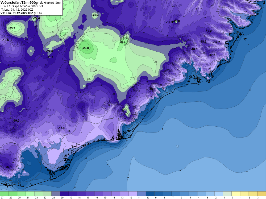The width and height of the screenshot is (266, 199).
Task: Click the -18.4 coastal mountain value
Action: (152, 89)
